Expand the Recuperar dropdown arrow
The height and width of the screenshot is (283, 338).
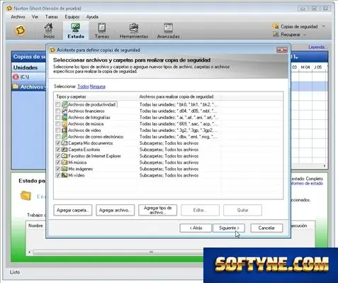pos(305,35)
